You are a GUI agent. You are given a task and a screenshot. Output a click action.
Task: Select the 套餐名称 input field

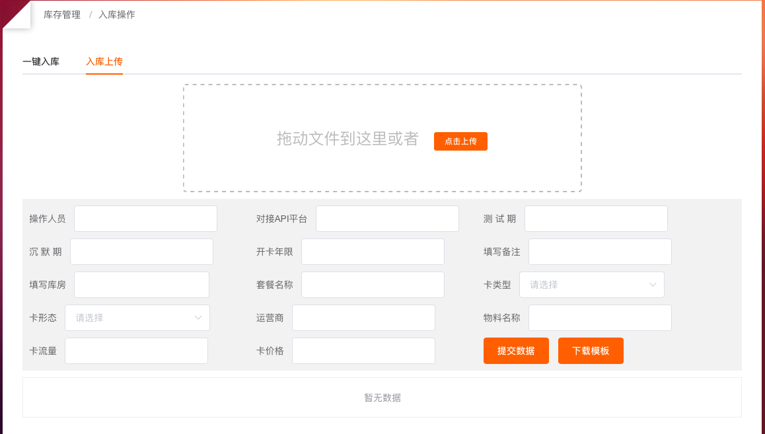(373, 285)
